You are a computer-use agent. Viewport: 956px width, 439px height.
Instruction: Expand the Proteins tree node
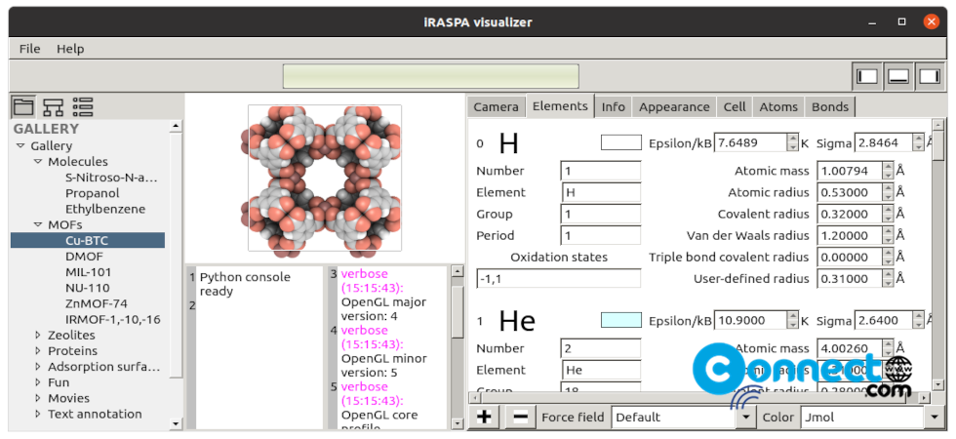click(38, 350)
